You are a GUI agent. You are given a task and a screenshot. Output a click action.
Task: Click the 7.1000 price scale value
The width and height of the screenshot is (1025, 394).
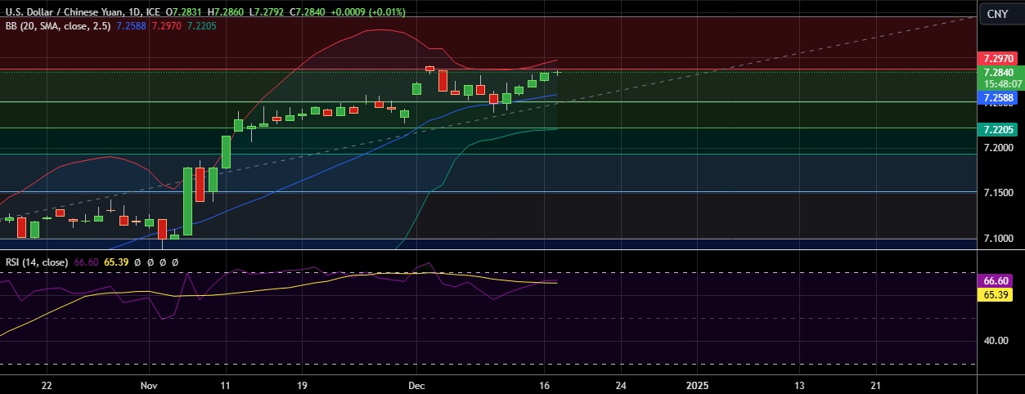point(1000,239)
